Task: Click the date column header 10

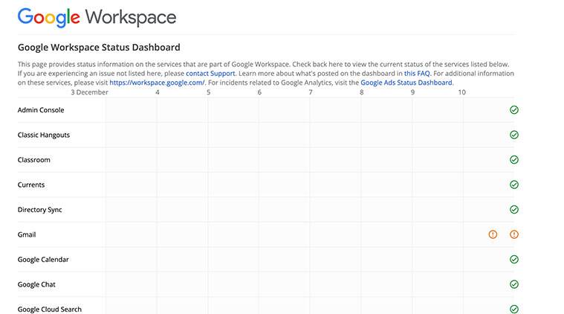Action: [x=462, y=92]
